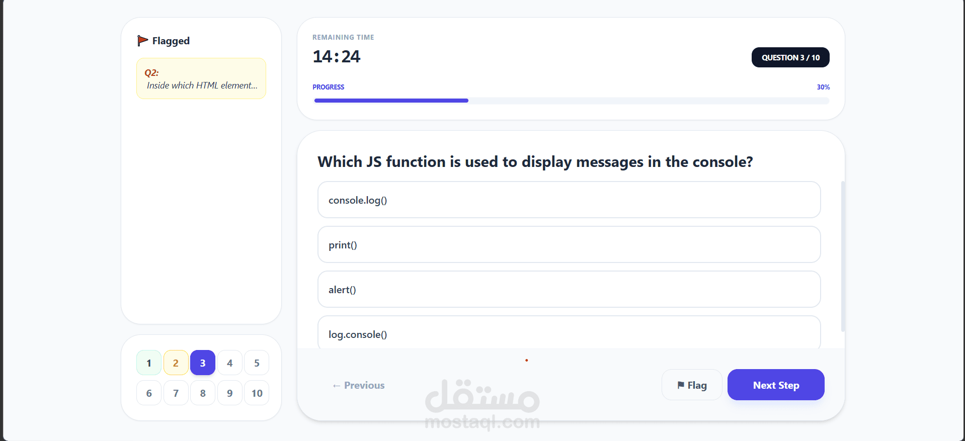Select the console.log() answer option

[x=568, y=200]
